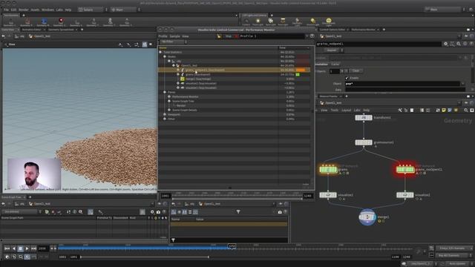
Task: Click the parameter search magnifier icon
Action: (x=459, y=44)
